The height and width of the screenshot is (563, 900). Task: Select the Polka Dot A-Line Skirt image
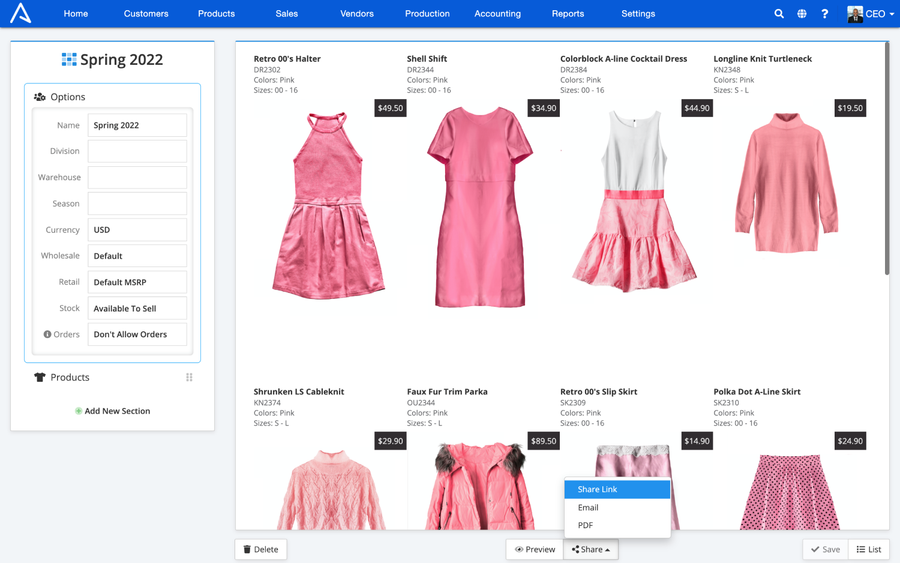(790, 492)
